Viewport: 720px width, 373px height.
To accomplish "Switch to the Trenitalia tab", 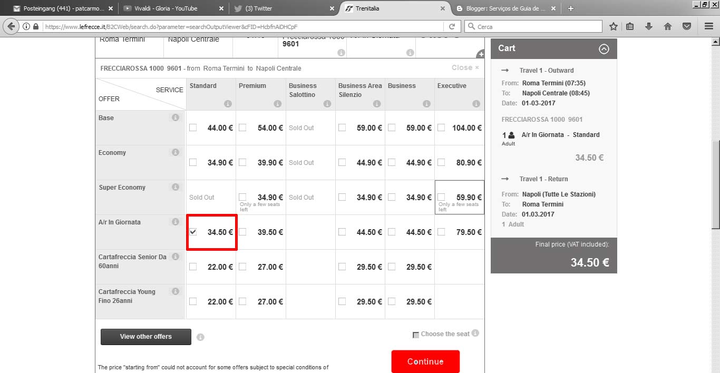I will [x=394, y=8].
